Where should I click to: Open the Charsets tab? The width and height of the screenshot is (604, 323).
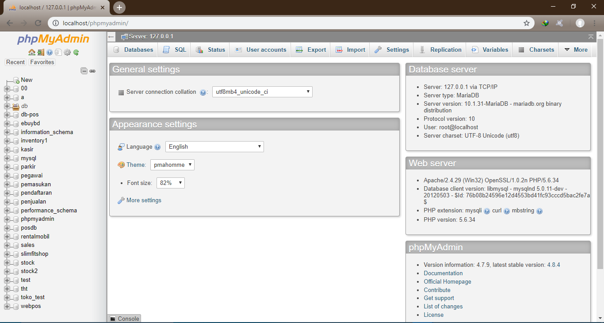(535, 50)
